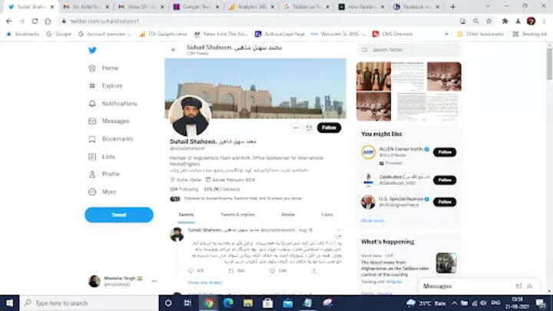This screenshot has height=311, width=553.
Task: Click the blue Tweet button
Action: click(x=119, y=215)
